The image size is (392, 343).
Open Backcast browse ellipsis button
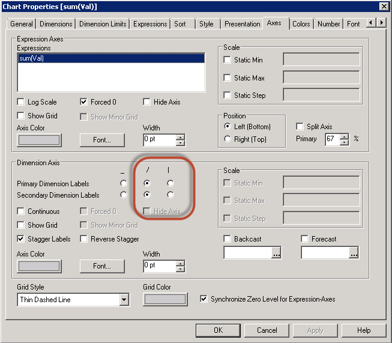point(276,253)
